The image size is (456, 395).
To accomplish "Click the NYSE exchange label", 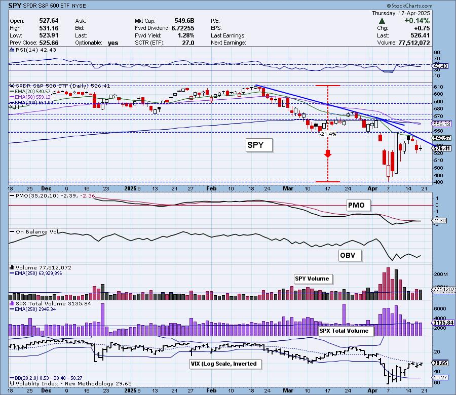I will (x=78, y=6).
